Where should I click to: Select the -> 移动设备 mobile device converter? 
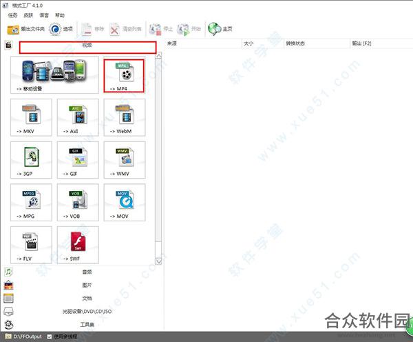[54, 74]
